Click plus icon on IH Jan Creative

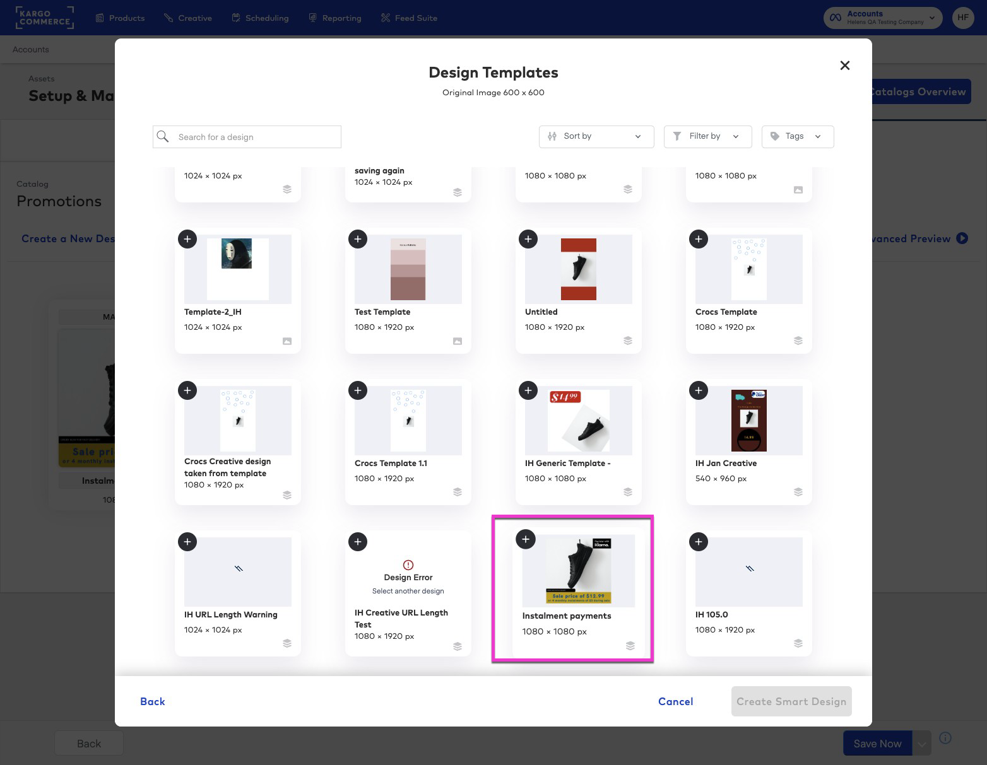pyautogui.click(x=699, y=390)
